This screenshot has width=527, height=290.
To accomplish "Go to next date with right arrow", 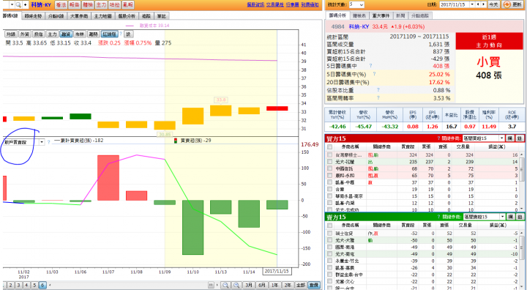I will [x=484, y=4].
